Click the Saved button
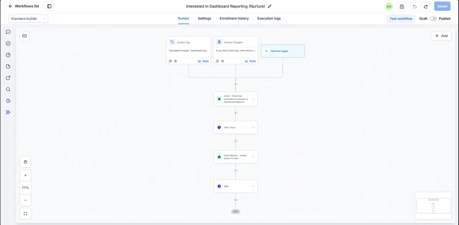 pos(442,6)
